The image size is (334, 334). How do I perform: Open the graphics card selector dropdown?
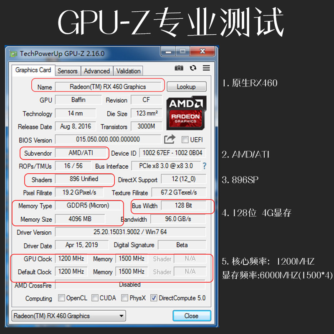[x=122, y=316]
